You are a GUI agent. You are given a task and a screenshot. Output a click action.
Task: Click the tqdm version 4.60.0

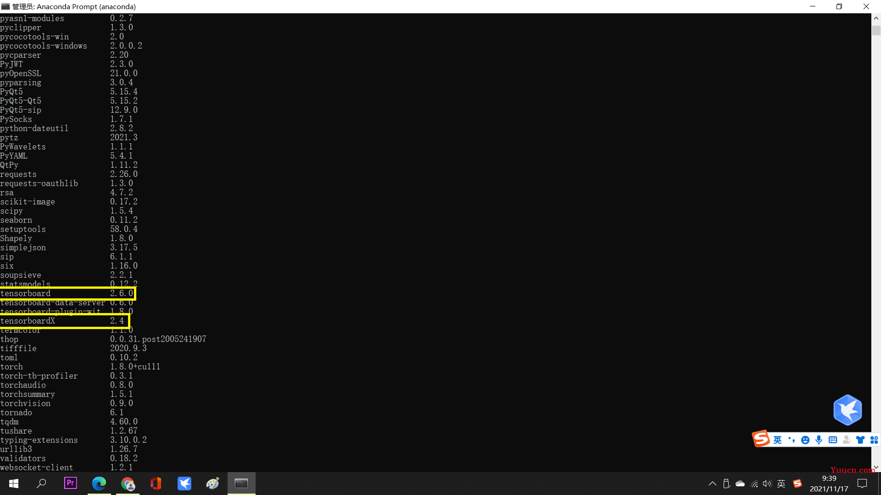coord(124,422)
